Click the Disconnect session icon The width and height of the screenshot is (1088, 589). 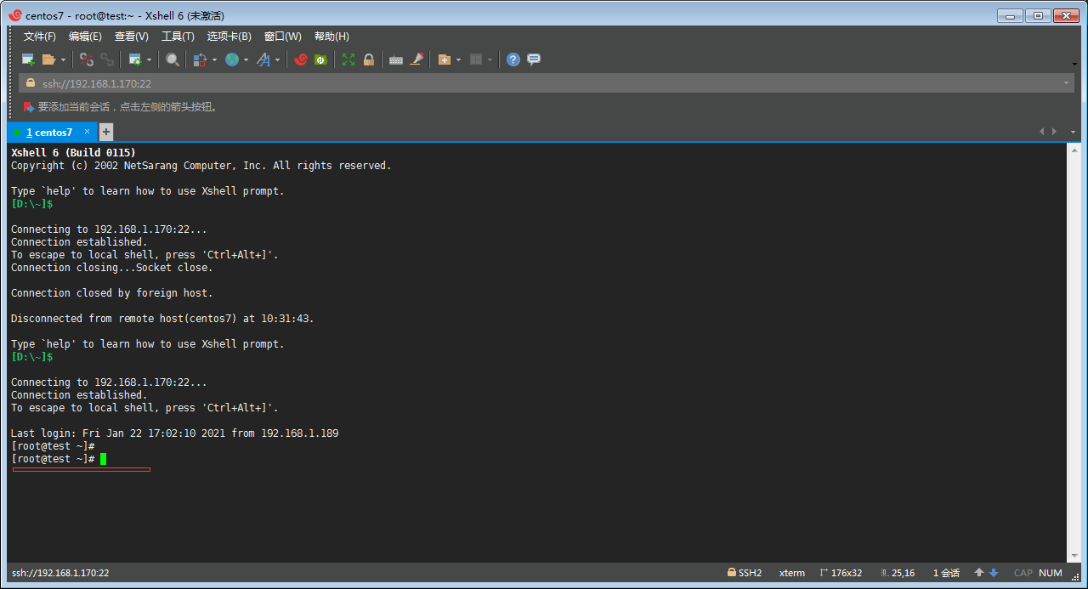pos(86,59)
